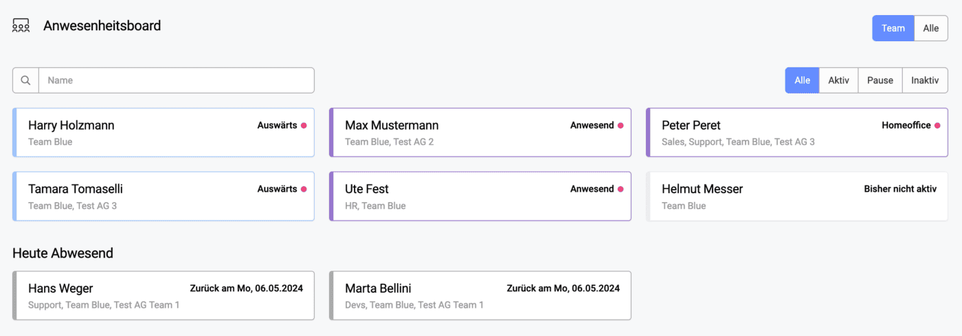
Task: Click Harry Holzmann's red status dot
Action: pos(304,126)
